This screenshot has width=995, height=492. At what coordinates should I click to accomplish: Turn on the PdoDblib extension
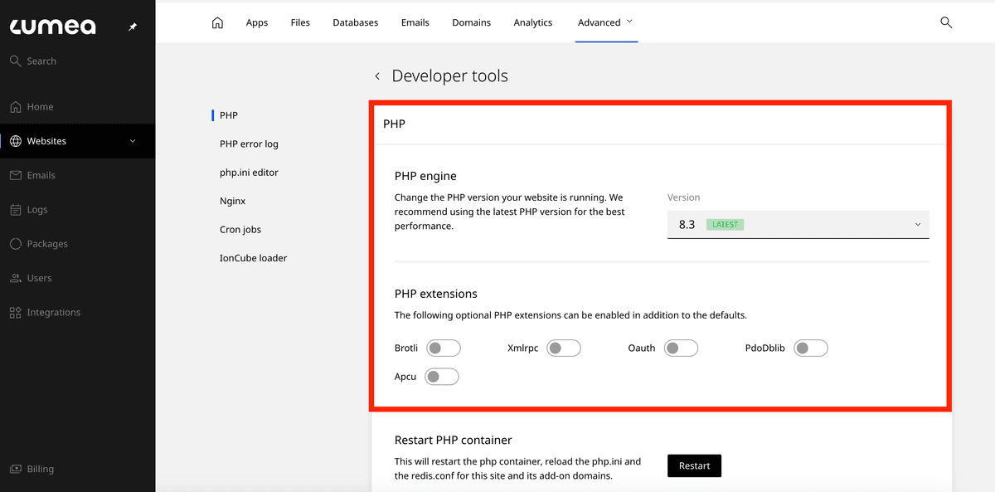[811, 348]
